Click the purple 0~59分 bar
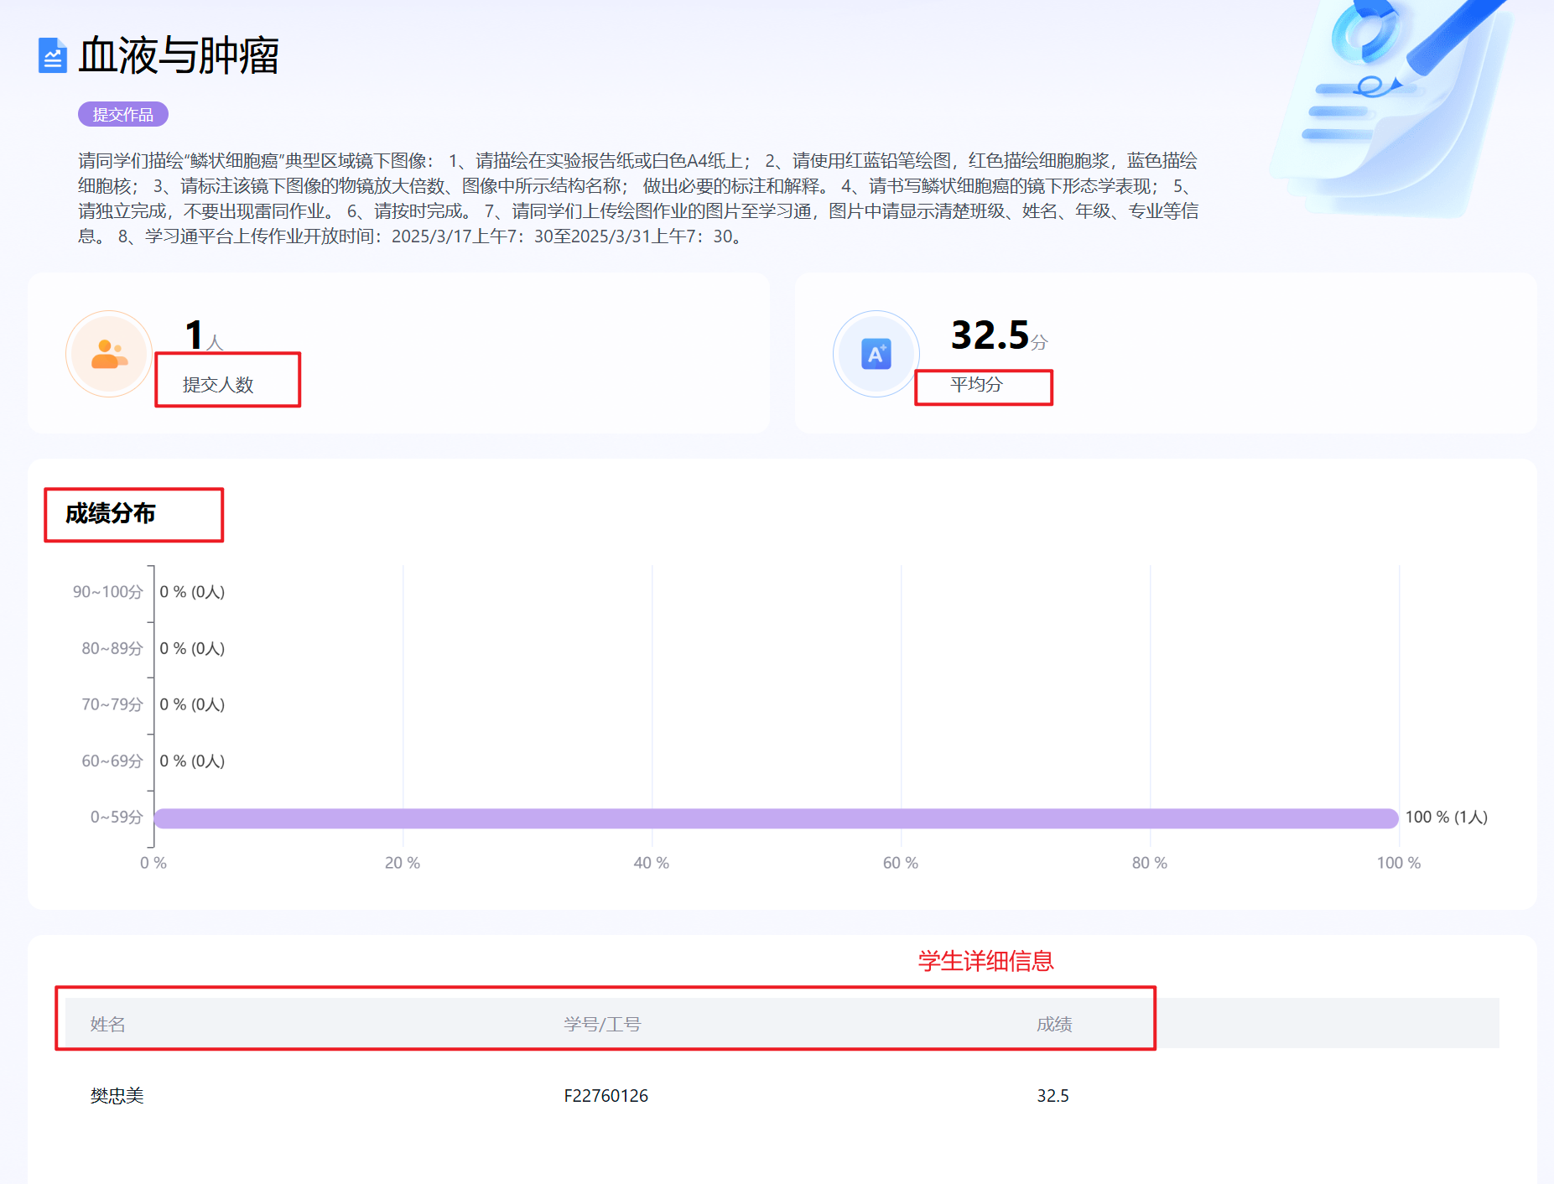 click(x=776, y=818)
